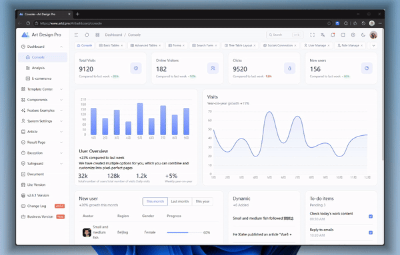The height and width of the screenshot is (255, 400).
Task: Bookmark the page with the browser star icon
Action: pyautogui.click(x=329, y=23)
